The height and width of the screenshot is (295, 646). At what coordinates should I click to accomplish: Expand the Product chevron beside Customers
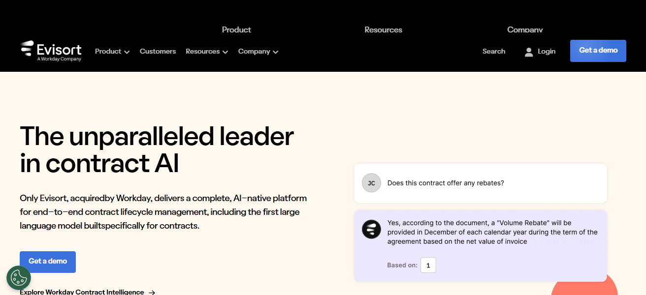click(127, 52)
